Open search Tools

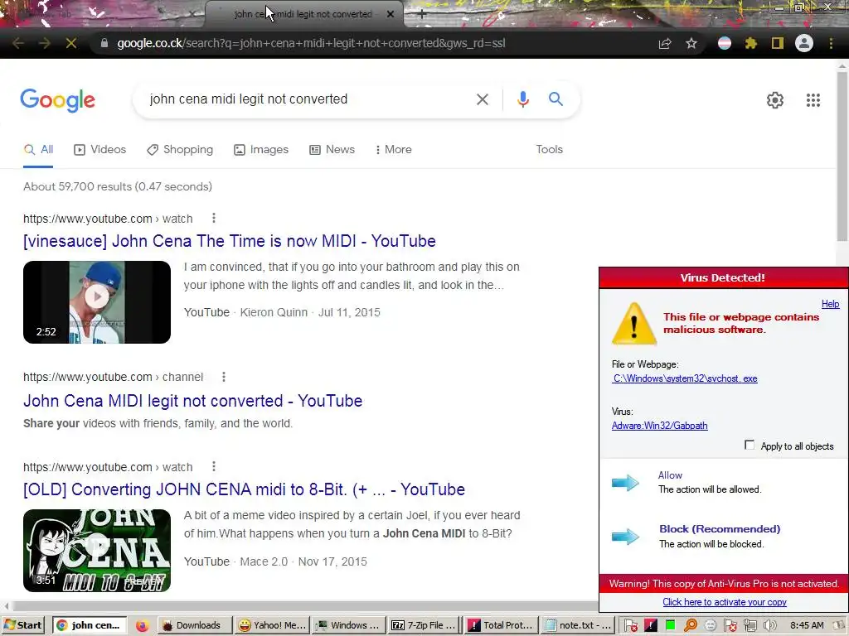point(549,150)
